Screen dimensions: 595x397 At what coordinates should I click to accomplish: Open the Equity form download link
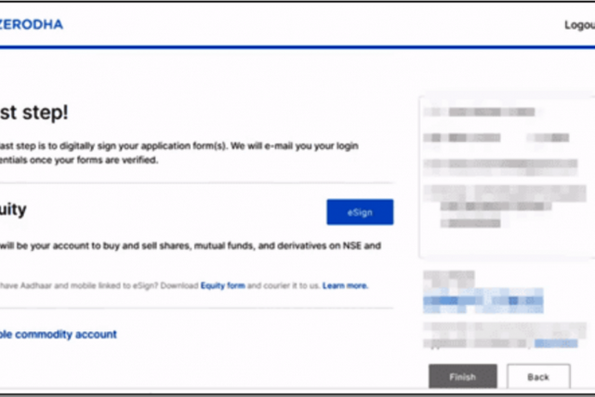coord(223,285)
